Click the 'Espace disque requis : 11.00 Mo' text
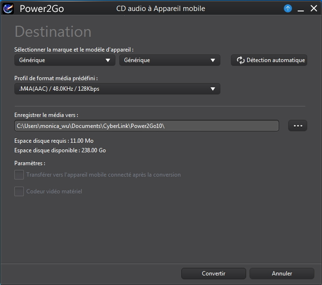 pos(54,141)
